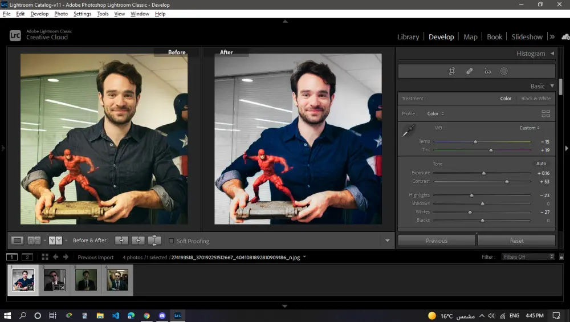This screenshot has width=570, height=322.
Task: Click the main window 1 button
Action: pyautogui.click(x=12, y=257)
